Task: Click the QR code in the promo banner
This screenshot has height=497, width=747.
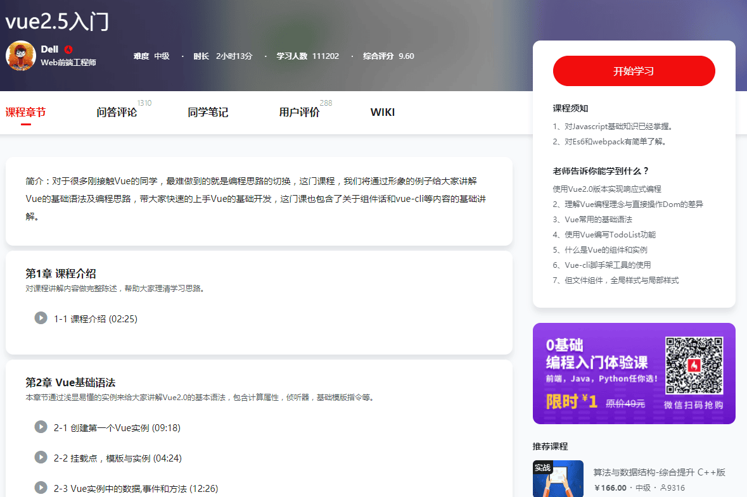Action: (694, 365)
